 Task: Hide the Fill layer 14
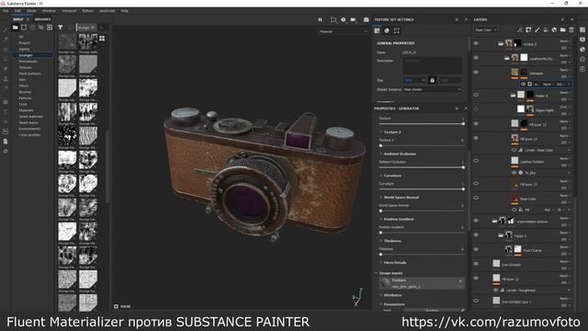(x=476, y=139)
